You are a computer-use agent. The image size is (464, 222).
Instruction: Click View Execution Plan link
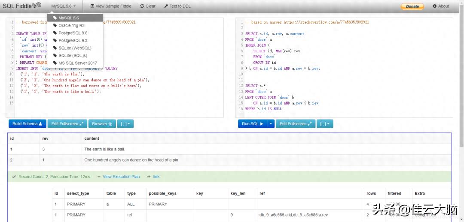121,177
